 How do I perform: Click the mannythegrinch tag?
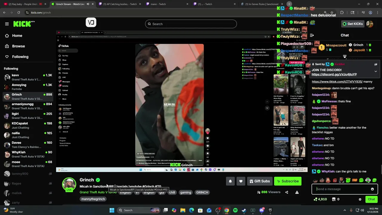click(93, 199)
